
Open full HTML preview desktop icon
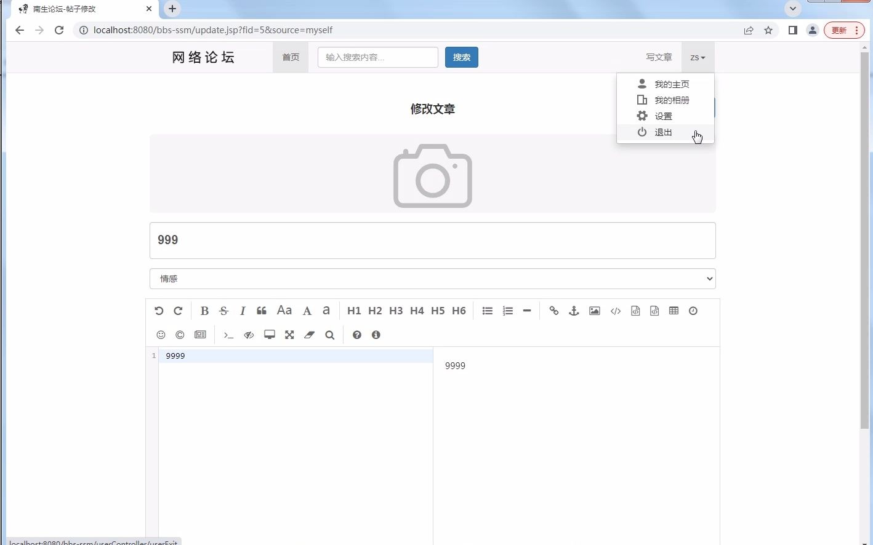(x=270, y=335)
